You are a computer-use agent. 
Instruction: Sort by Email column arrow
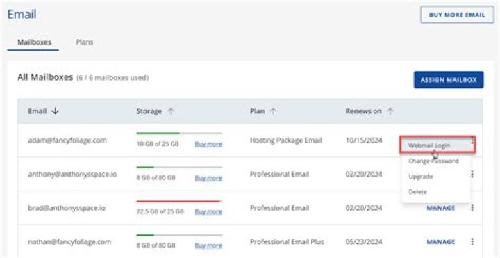point(56,111)
